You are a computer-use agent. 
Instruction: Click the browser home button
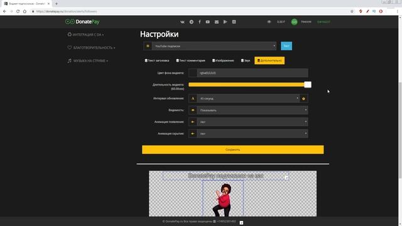[24, 11]
